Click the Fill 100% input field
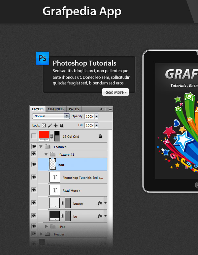Viewport: 198px width, 255px height. pyautogui.click(x=90, y=126)
